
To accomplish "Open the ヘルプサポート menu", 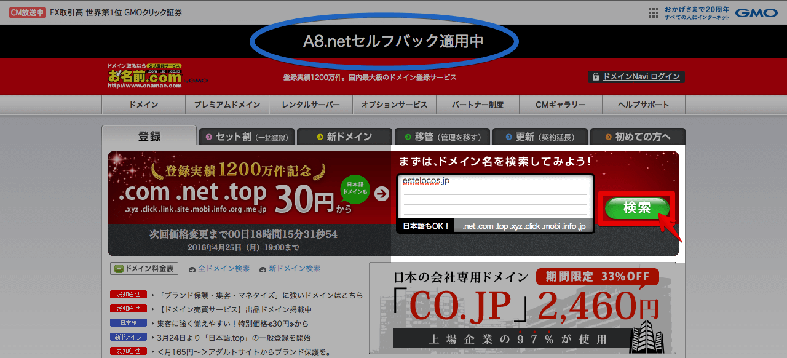I will pos(644,105).
